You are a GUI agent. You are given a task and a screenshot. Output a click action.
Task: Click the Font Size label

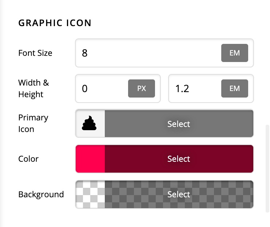click(35, 53)
